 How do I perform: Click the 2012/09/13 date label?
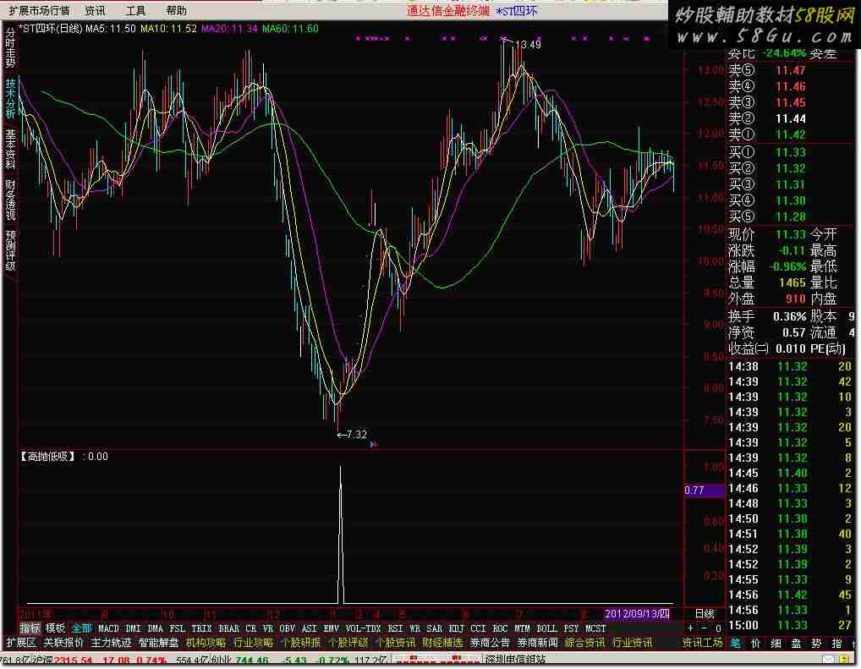click(636, 613)
